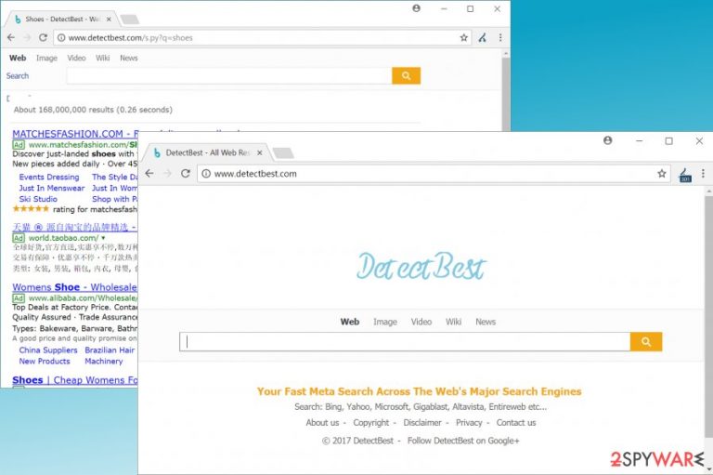Screen dimensions: 713x475
Task: Click the search input on the Shoes results page
Action: [229, 75]
